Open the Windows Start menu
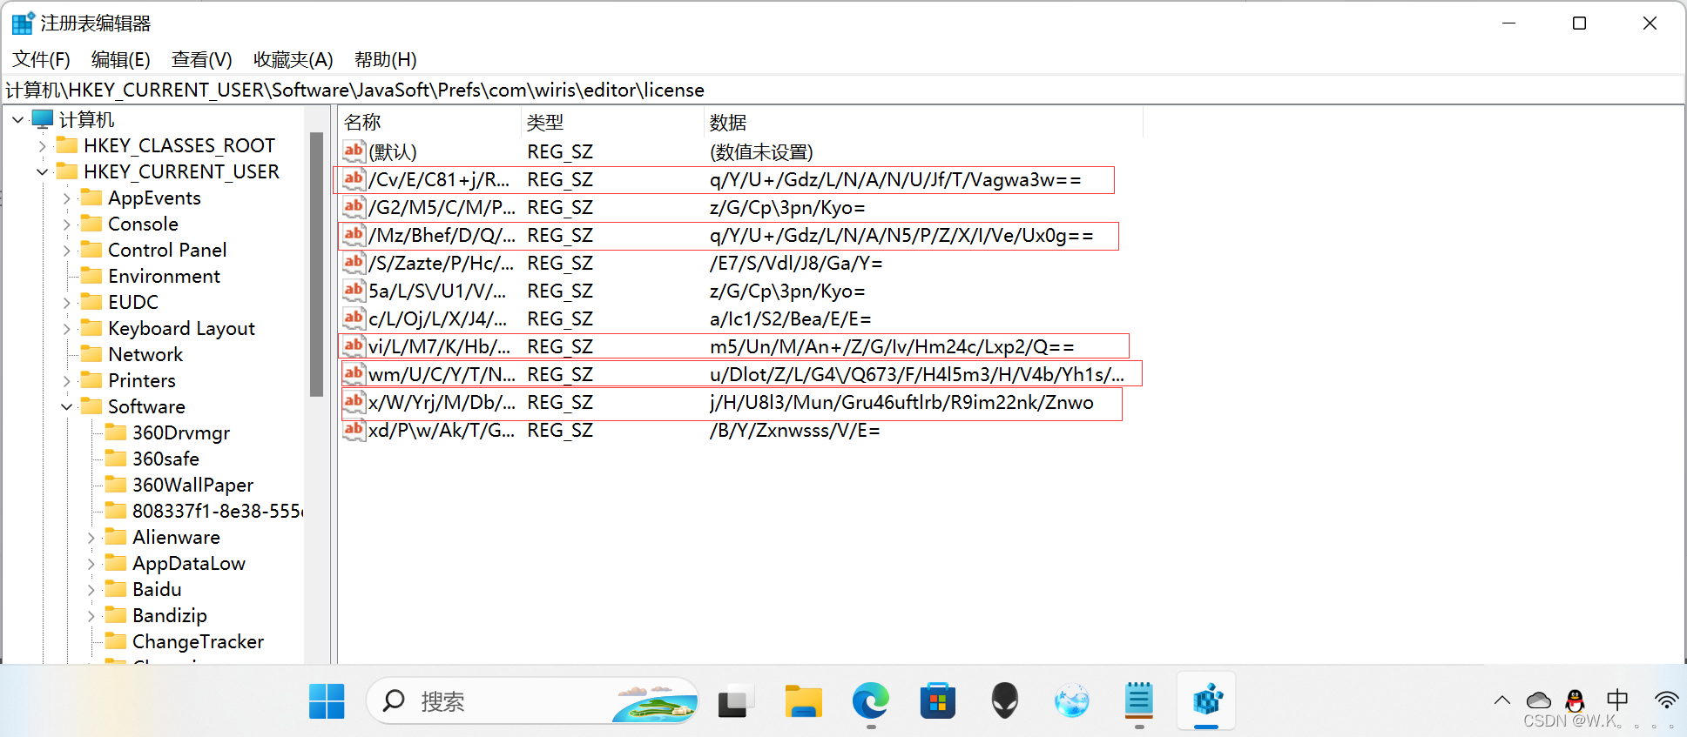The height and width of the screenshot is (737, 1687). pyautogui.click(x=327, y=700)
